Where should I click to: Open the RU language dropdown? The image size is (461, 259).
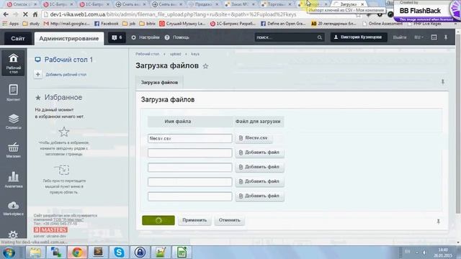coord(419,37)
